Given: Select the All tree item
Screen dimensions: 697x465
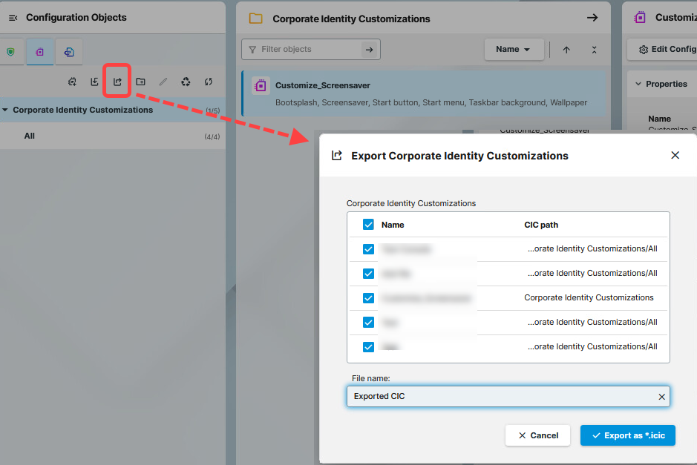Looking at the screenshot, I should (30, 136).
